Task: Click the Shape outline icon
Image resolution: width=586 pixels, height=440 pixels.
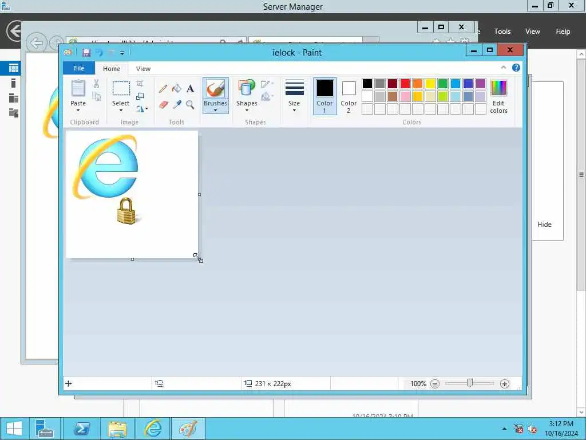Action: pyautogui.click(x=267, y=84)
